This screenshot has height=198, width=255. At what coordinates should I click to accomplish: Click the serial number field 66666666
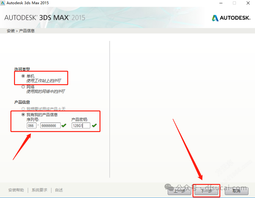click(x=50, y=125)
